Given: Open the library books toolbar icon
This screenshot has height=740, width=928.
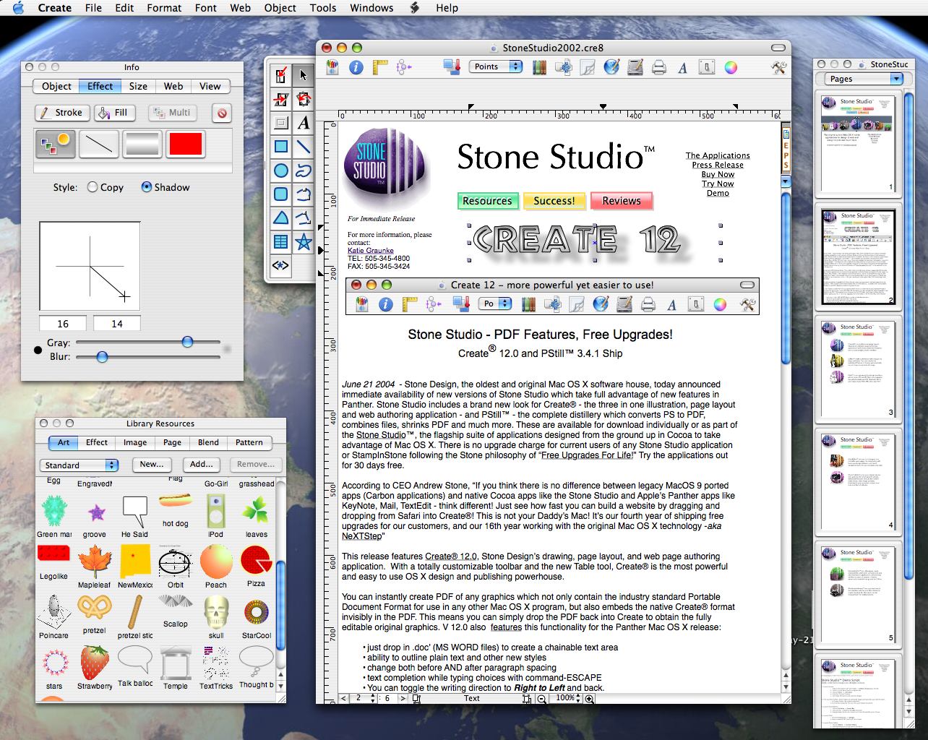Looking at the screenshot, I should [539, 67].
